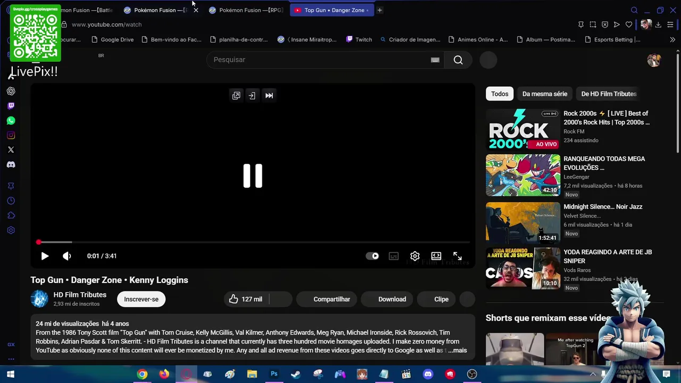Image resolution: width=681 pixels, height=383 pixels.
Task: Open the ad blocker shield icon
Action: (x=605, y=24)
